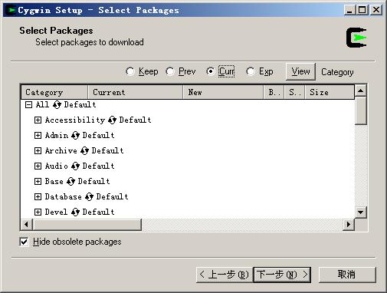Click the Default text beside Base

point(93,181)
